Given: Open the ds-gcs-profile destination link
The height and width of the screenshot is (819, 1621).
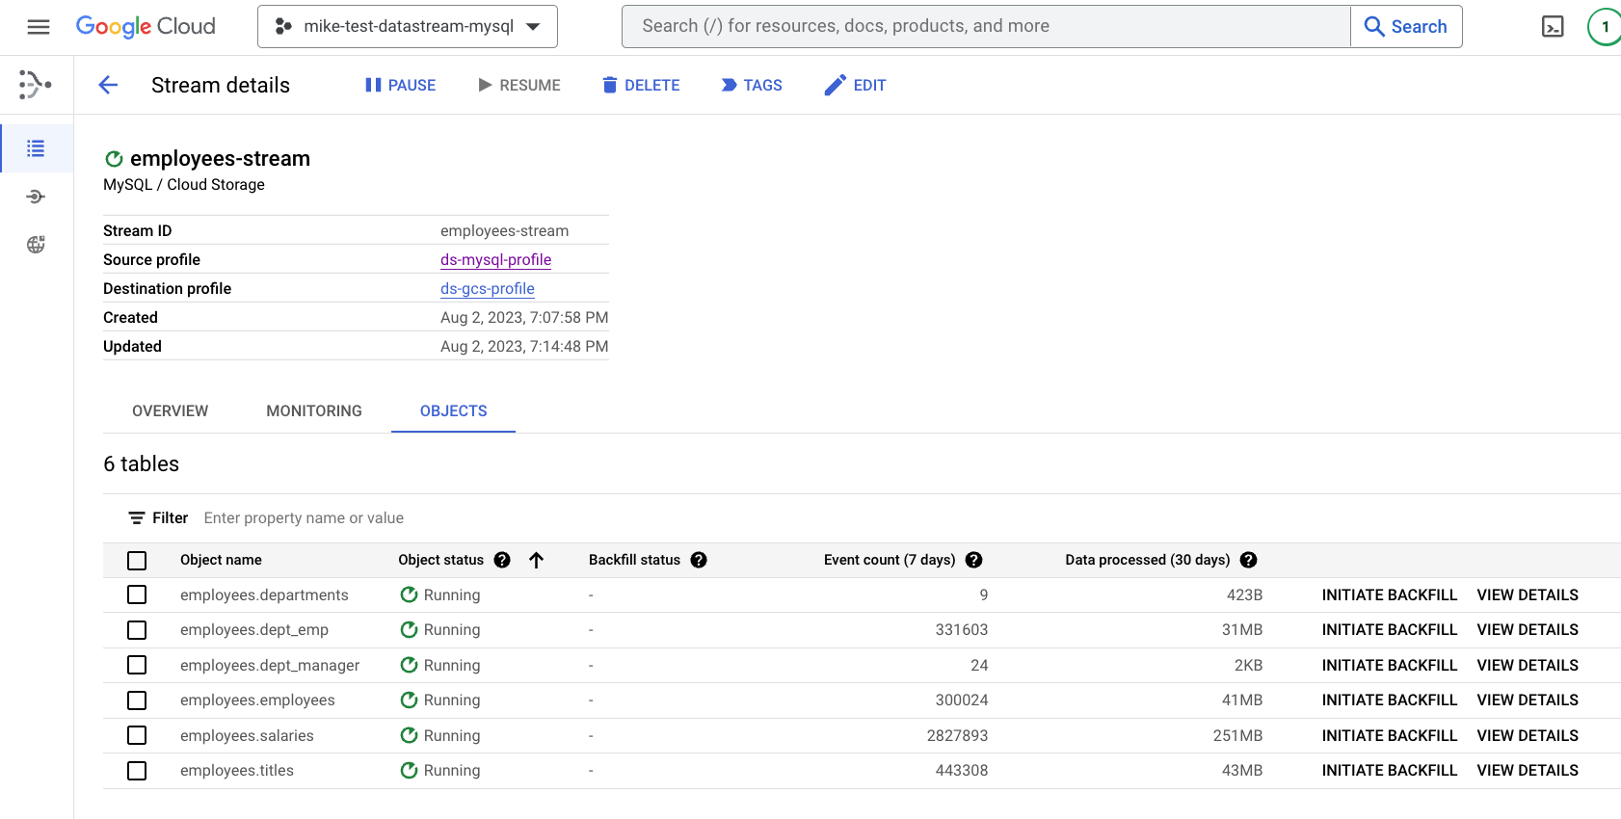Looking at the screenshot, I should point(487,288).
